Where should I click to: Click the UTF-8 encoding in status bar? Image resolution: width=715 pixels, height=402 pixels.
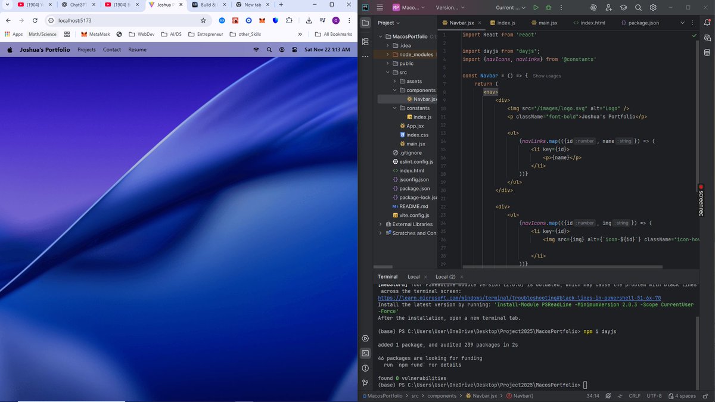point(654,395)
